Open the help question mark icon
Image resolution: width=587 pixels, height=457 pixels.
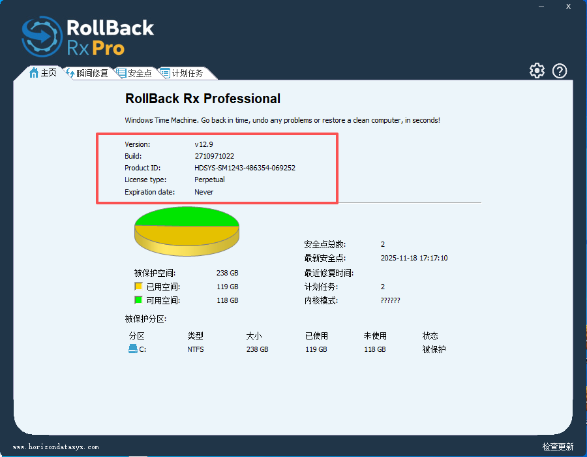[560, 71]
